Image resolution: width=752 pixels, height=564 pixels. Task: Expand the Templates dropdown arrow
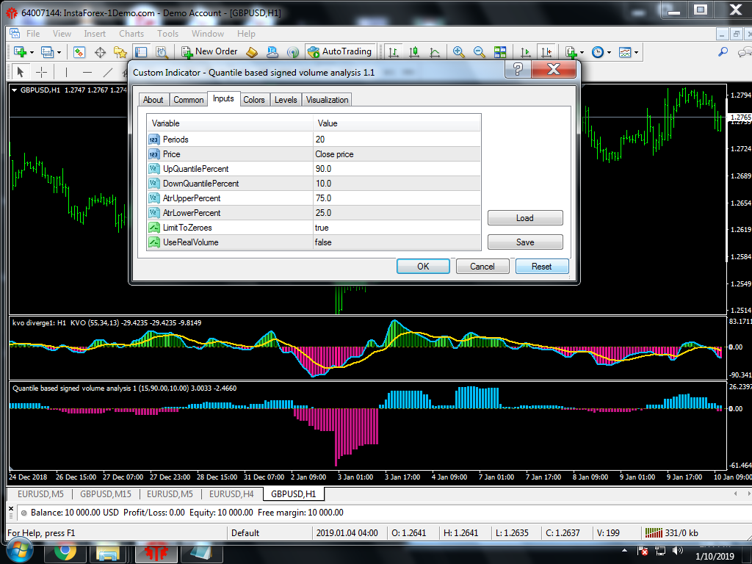coord(637,52)
